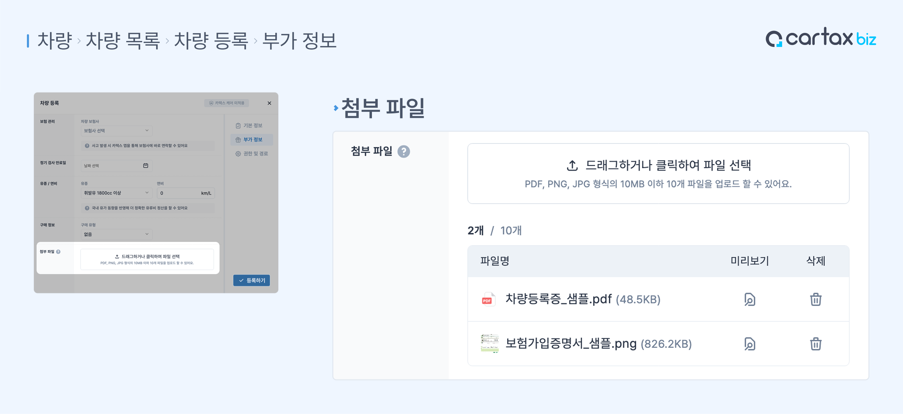Click the 카택스 케어 미적용 badge
Image resolution: width=903 pixels, height=414 pixels.
tap(227, 103)
